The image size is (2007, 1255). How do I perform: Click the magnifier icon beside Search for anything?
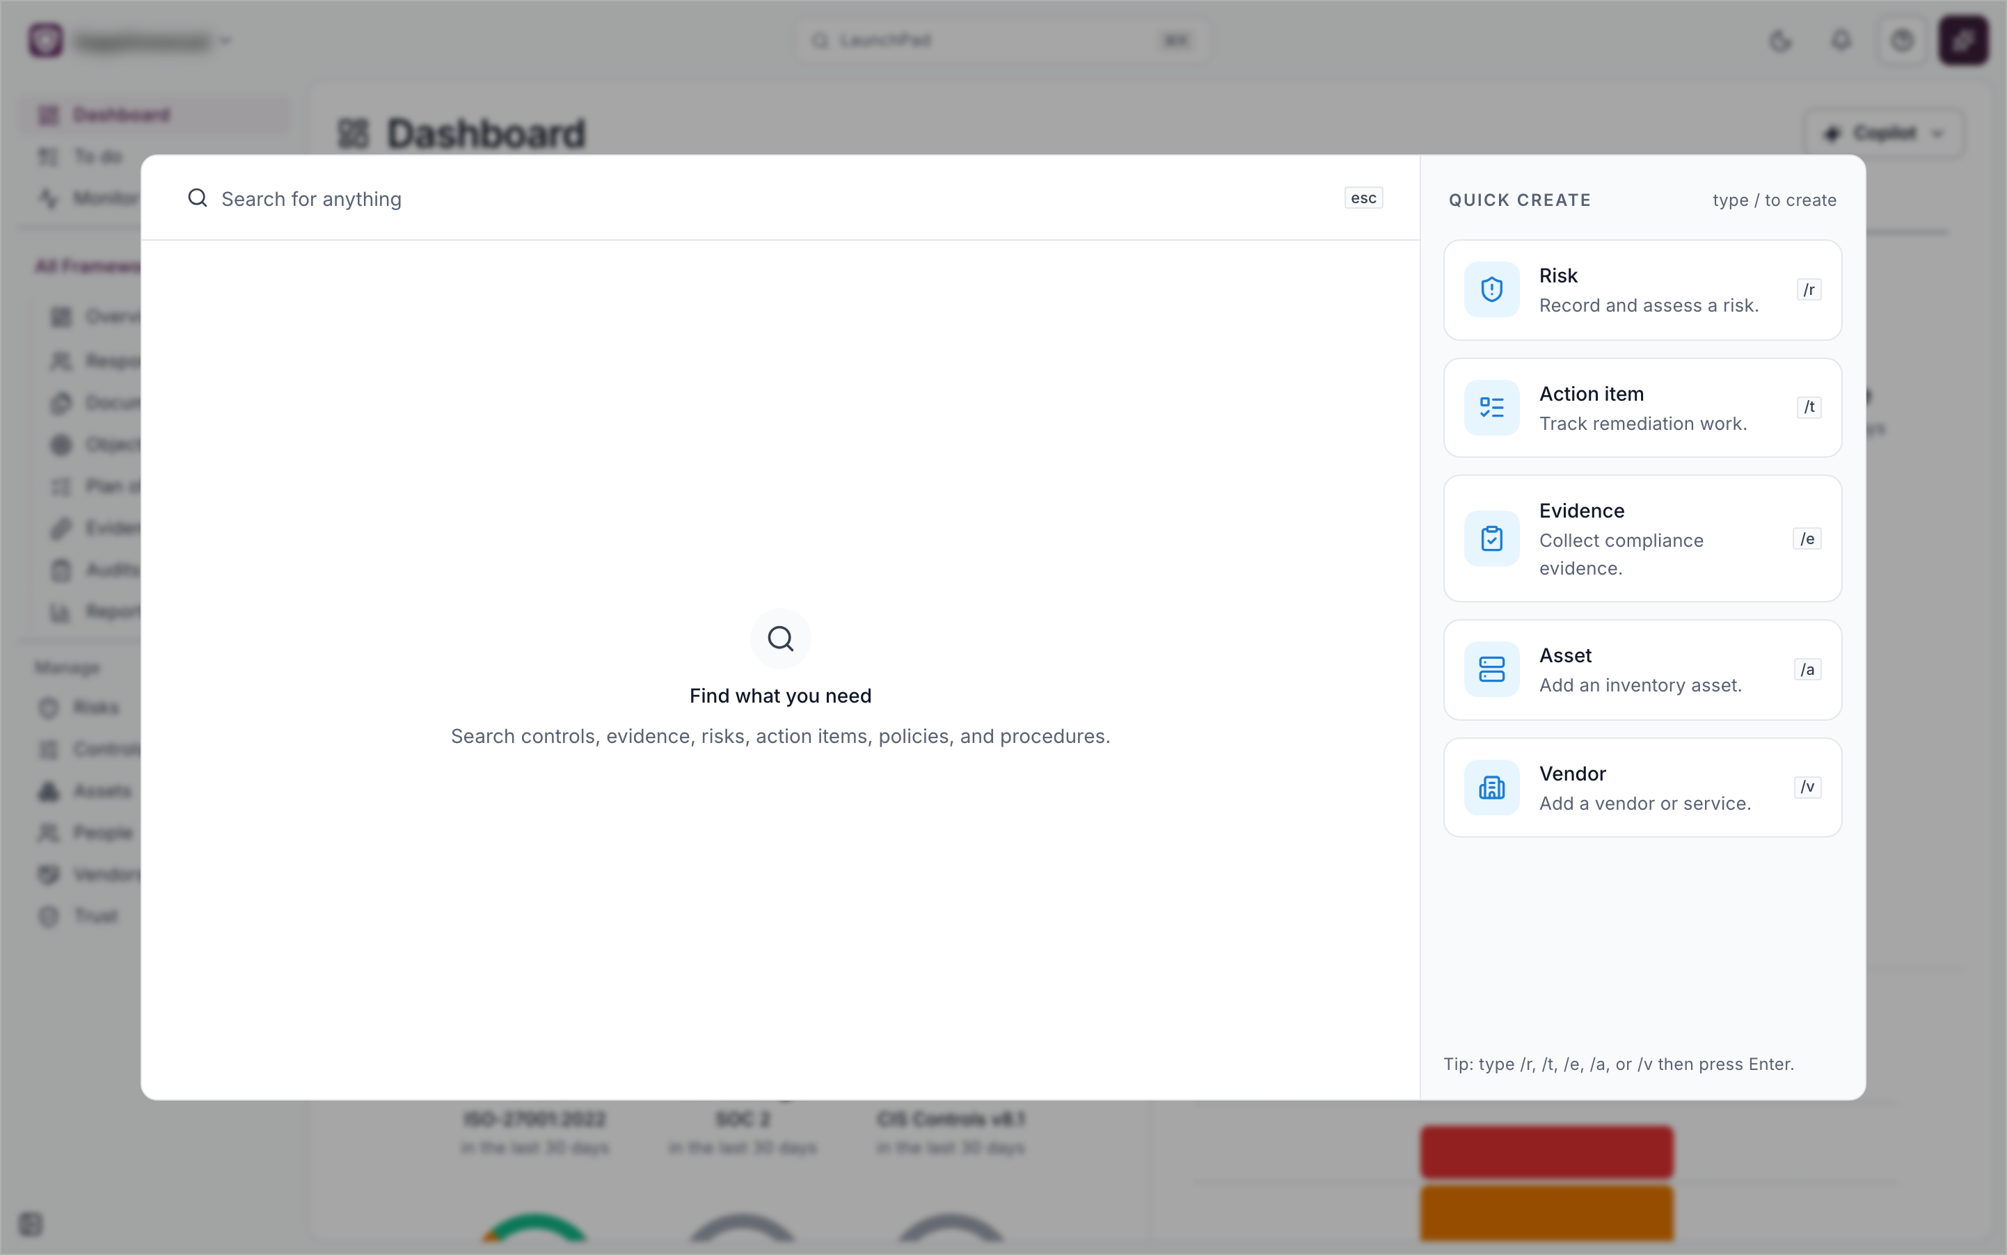[x=197, y=198]
